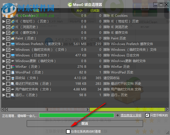170x135 pixels.
Task: Click the WordPad document icon
Action: pyautogui.click(x=13, y=72)
